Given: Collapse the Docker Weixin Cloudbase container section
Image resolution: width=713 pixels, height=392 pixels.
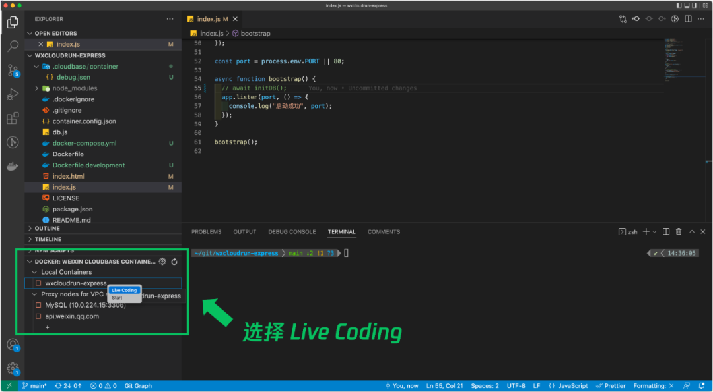Looking at the screenshot, I should 30,262.
